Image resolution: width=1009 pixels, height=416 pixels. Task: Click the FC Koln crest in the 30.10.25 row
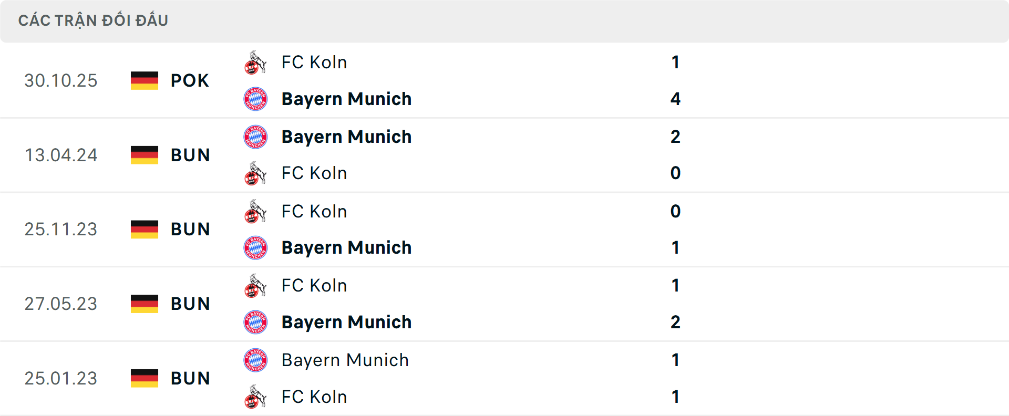(255, 62)
